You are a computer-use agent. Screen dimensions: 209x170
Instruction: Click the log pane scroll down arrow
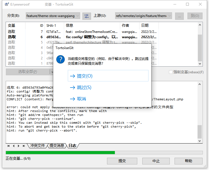point(199,141)
